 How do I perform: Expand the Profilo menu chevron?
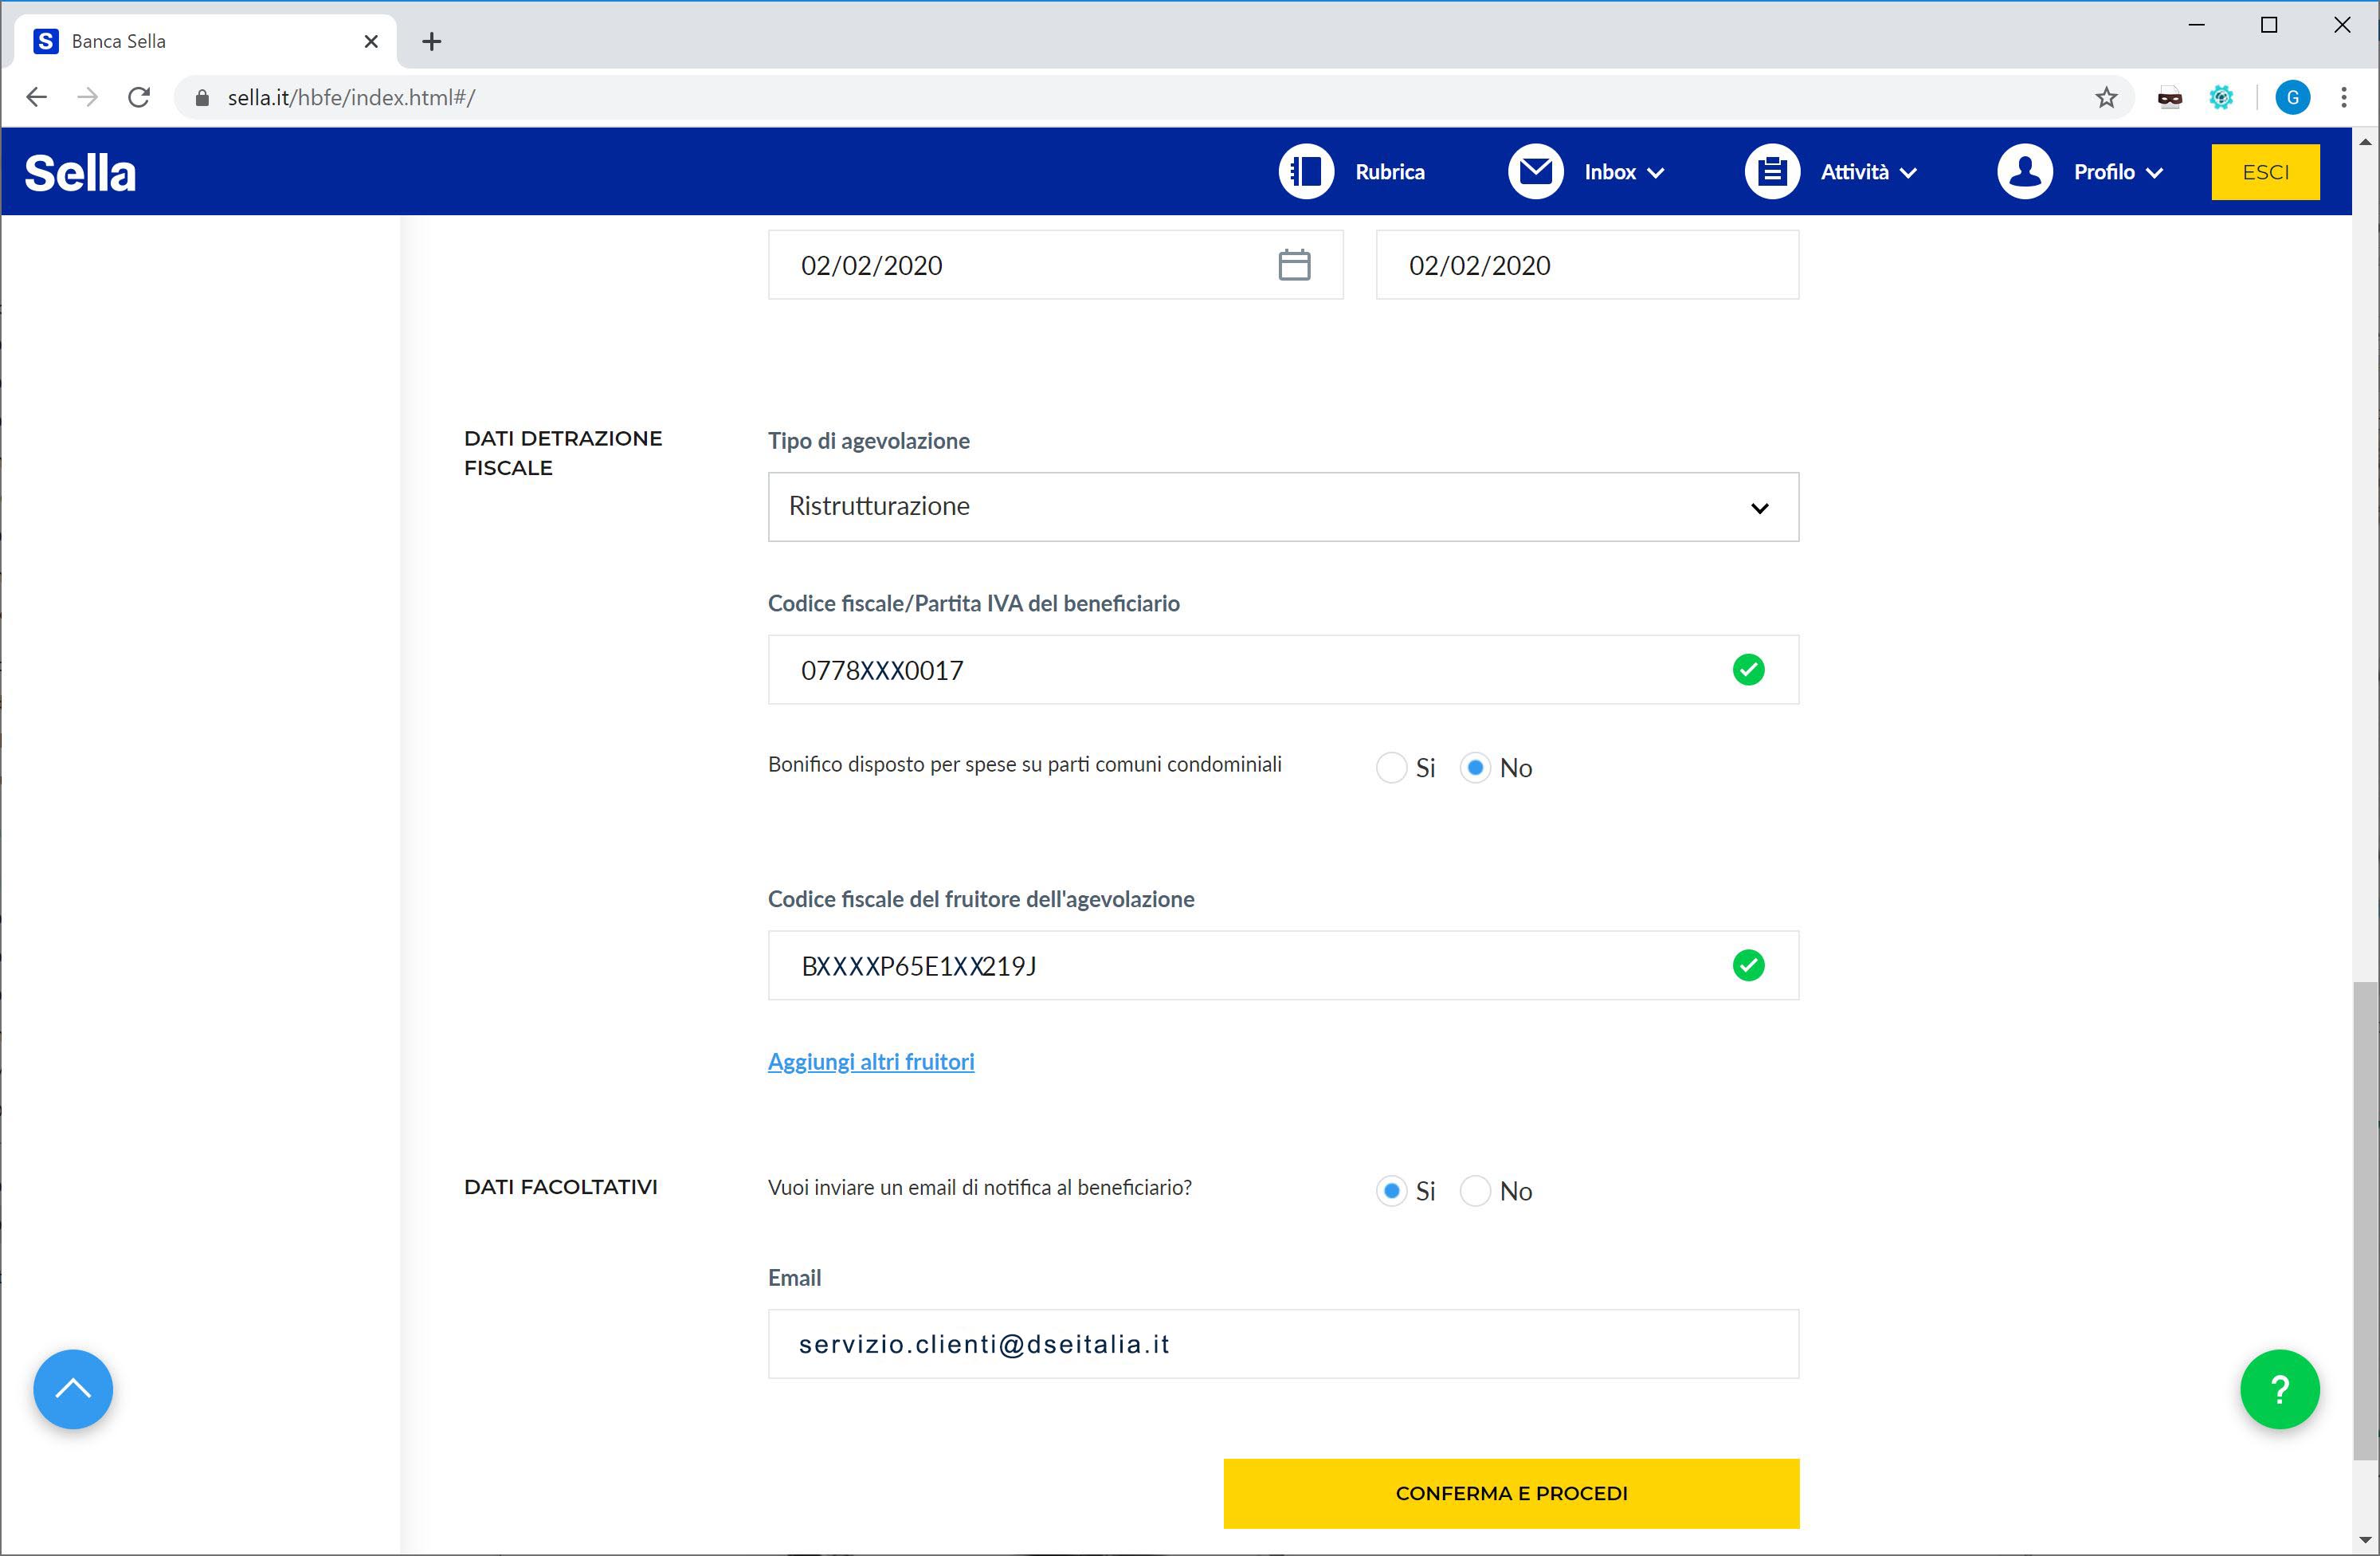(2155, 173)
